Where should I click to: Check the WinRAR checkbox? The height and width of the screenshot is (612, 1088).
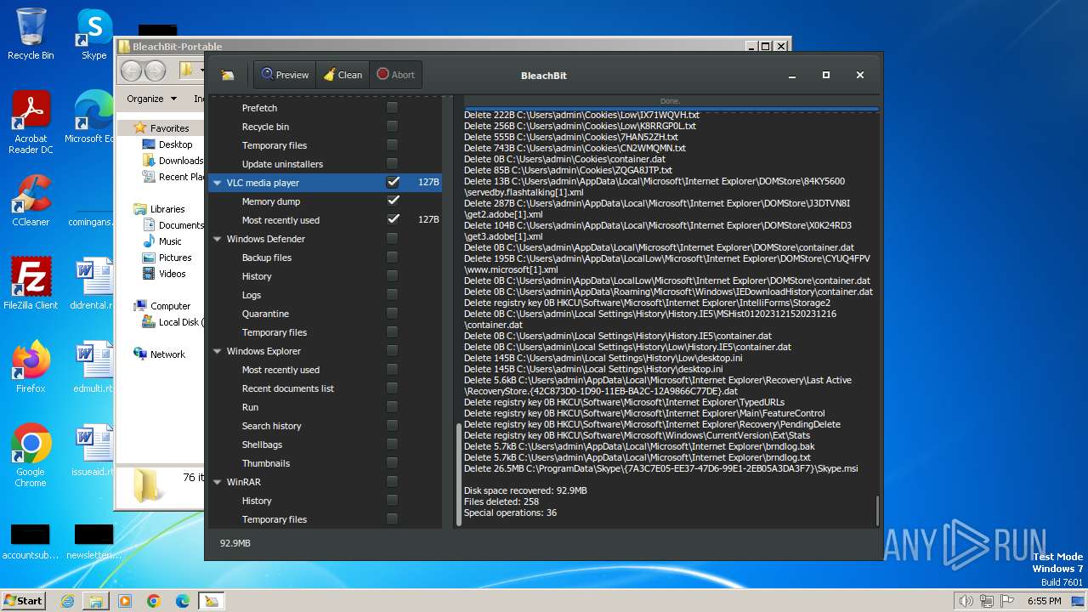(392, 482)
